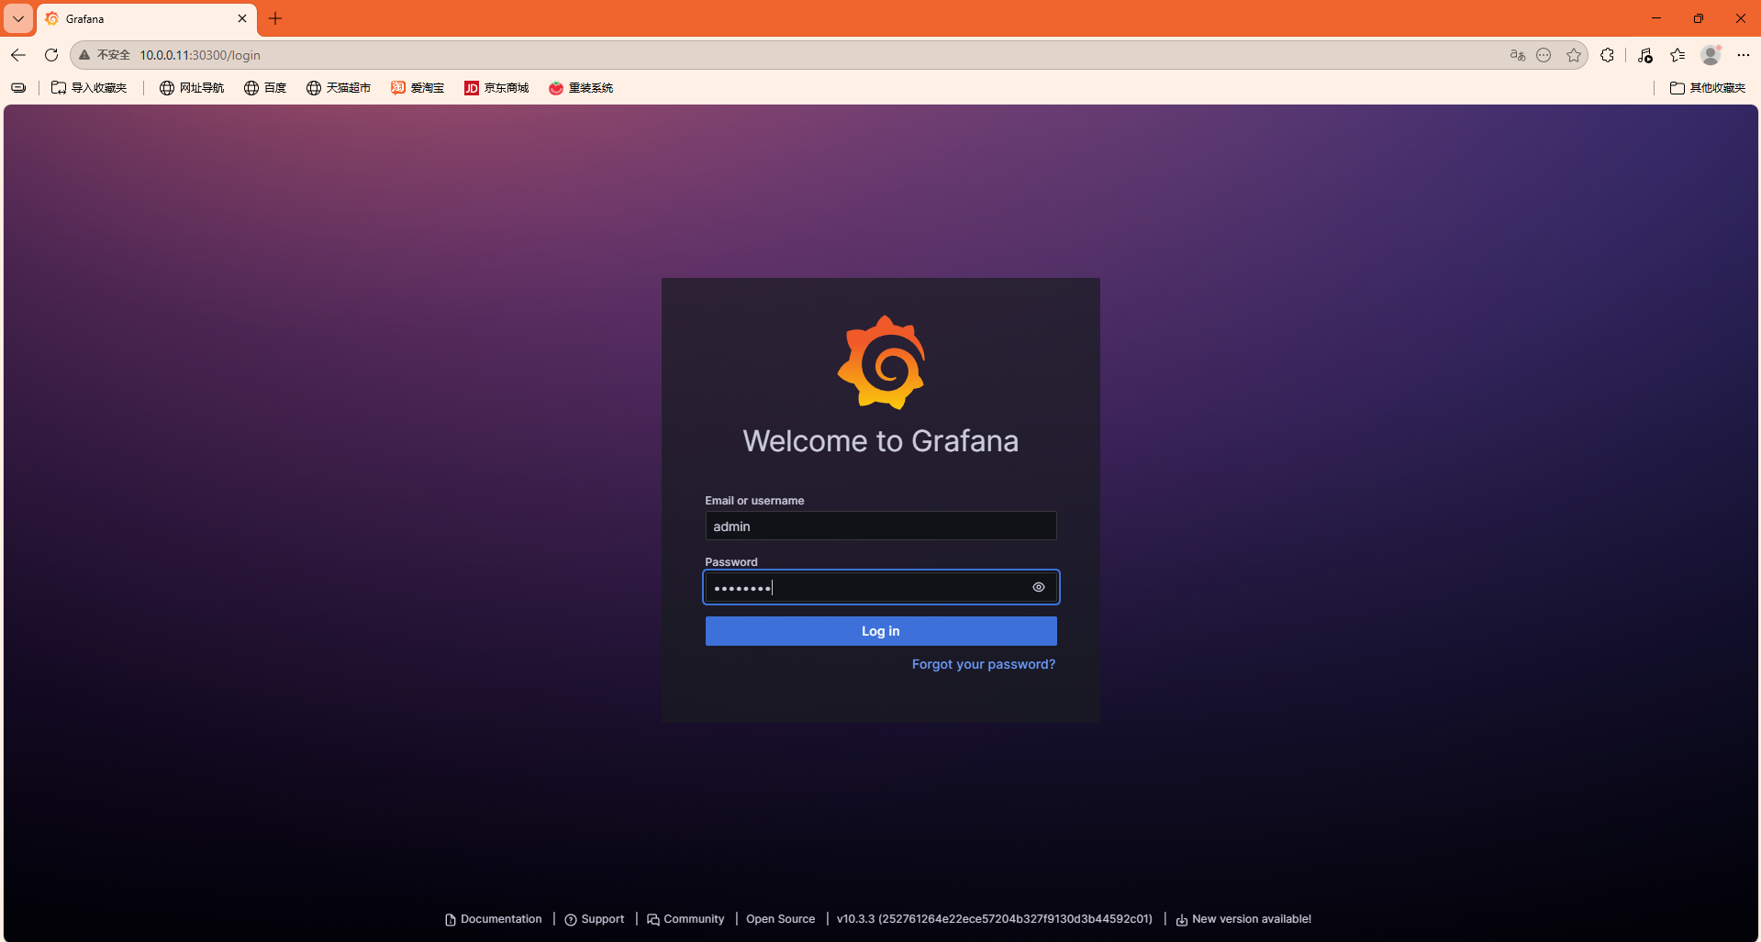The width and height of the screenshot is (1761, 942).
Task: Open the Documentation footer link
Action: click(x=493, y=919)
